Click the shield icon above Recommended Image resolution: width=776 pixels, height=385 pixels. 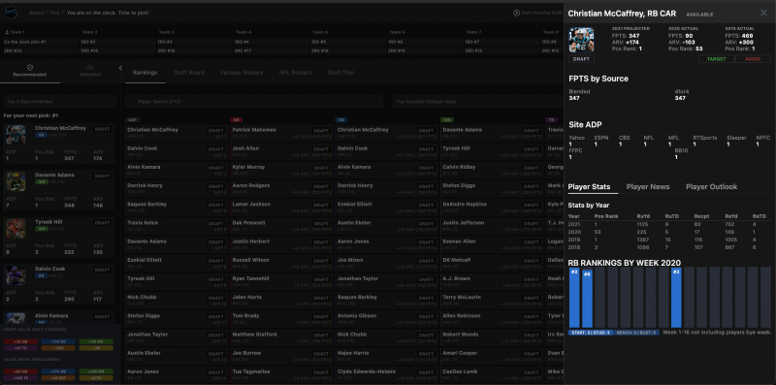[30, 67]
